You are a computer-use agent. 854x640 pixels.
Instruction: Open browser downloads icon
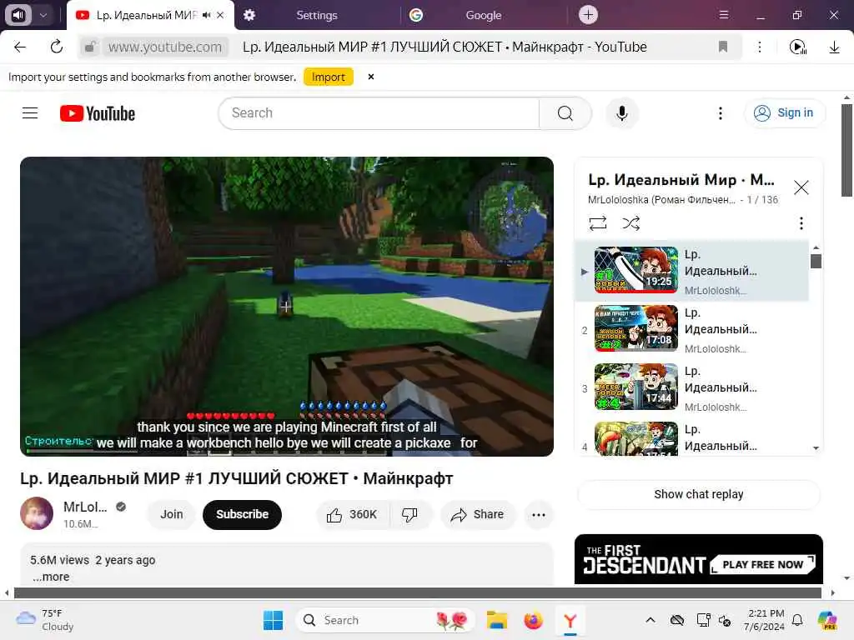tap(834, 47)
